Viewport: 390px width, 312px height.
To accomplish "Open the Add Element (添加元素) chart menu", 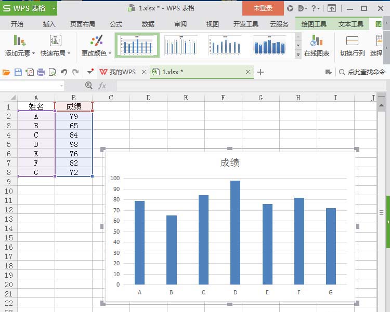I will [20, 46].
